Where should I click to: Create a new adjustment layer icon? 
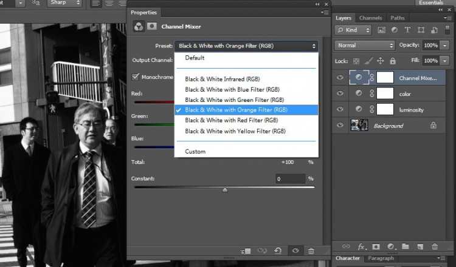[390, 246]
